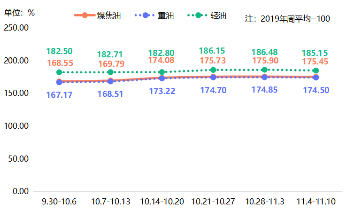Image resolution: width=346 pixels, height=211 pixels.
Task: Click the 单位：% unit label
Action: (19, 13)
